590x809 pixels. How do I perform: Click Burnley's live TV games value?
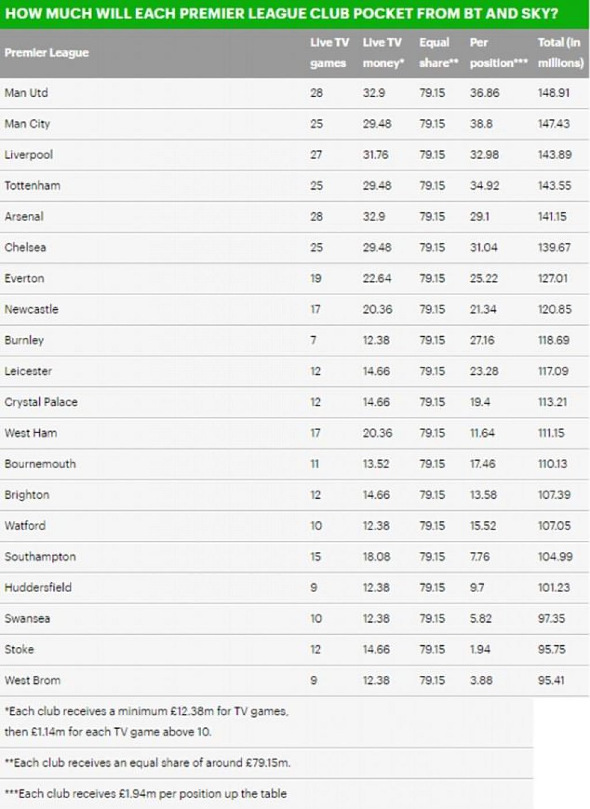313,340
